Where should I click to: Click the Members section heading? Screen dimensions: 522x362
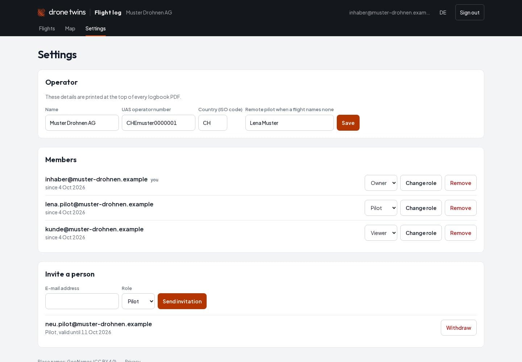tap(61, 160)
